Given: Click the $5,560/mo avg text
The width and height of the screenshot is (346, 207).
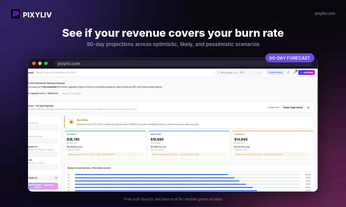Looking at the screenshot, I should (158, 147).
